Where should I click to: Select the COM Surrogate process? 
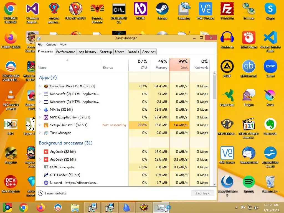tap(123, 167)
